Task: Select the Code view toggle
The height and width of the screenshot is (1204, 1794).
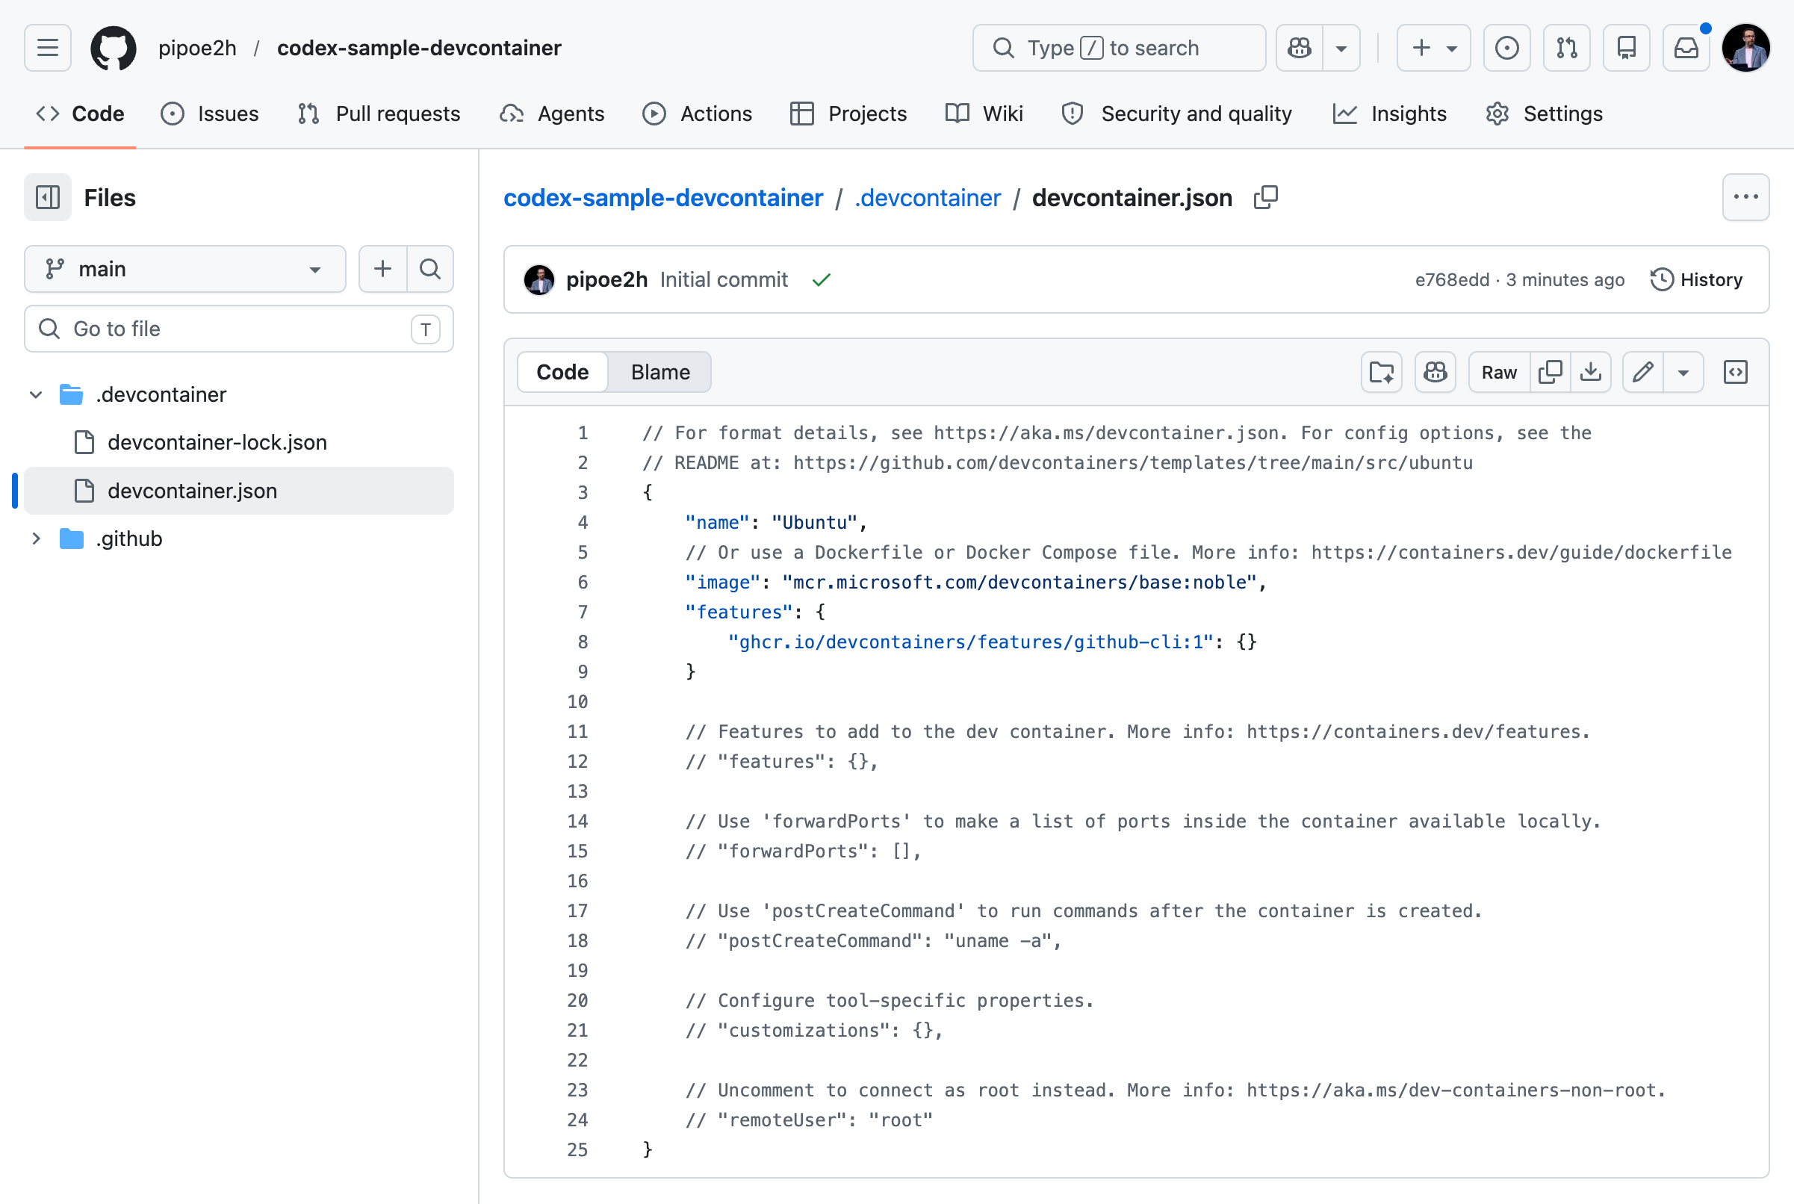Action: [562, 373]
